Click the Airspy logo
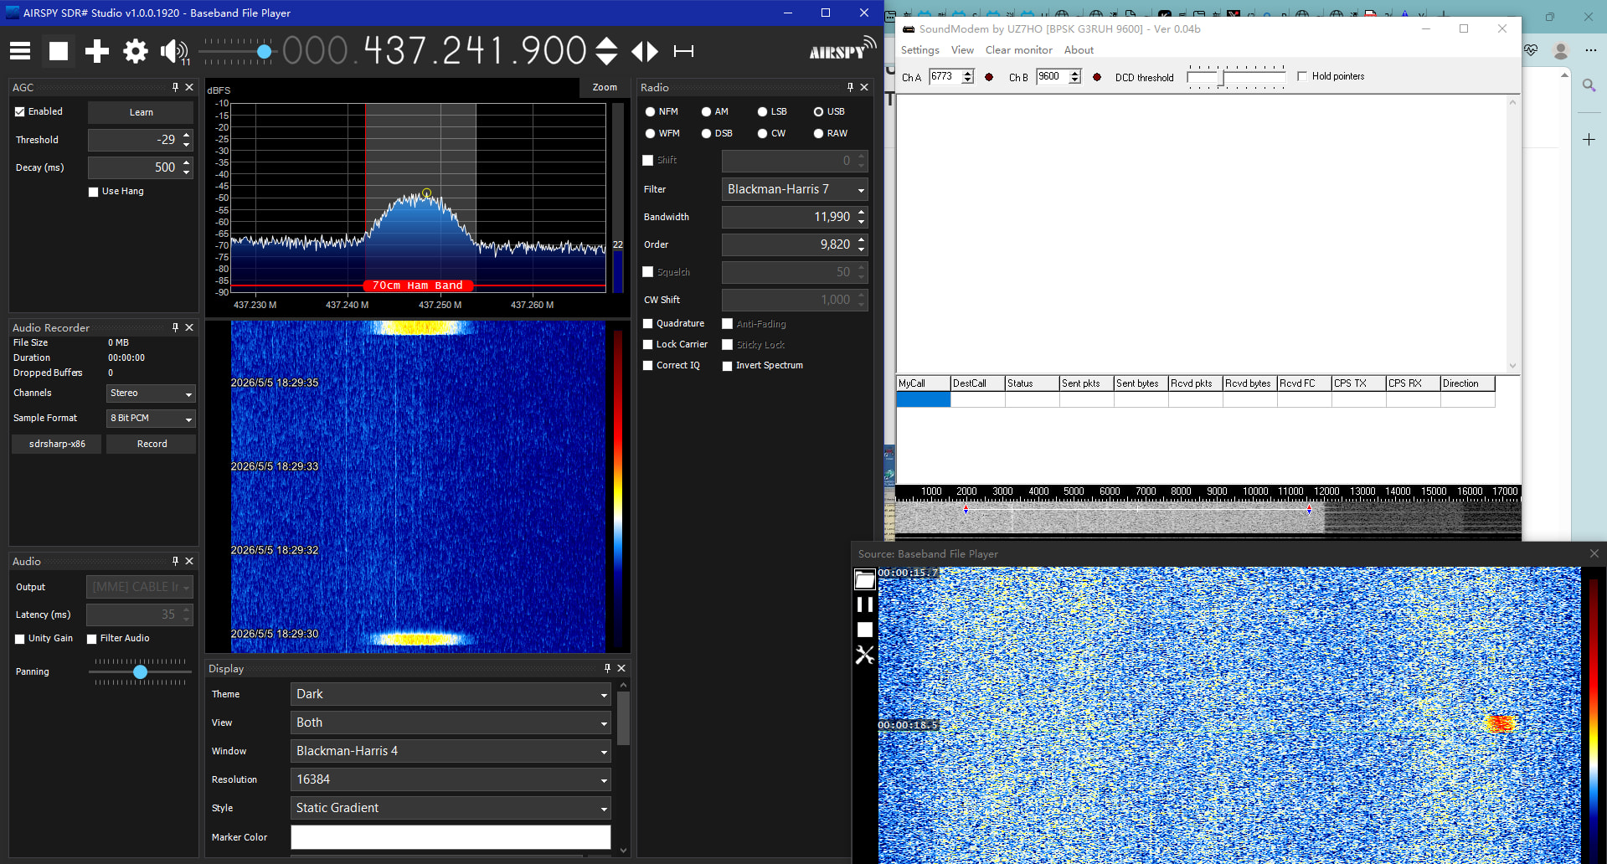 (x=842, y=49)
